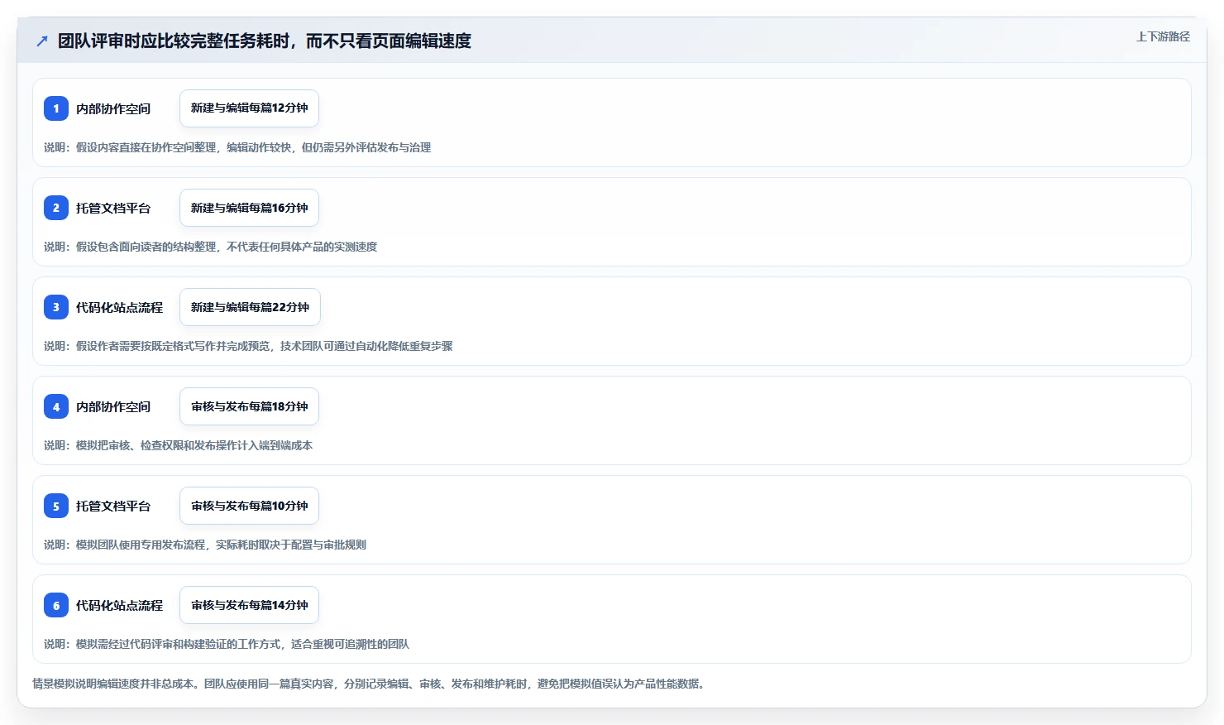Click the 上下游路径 label in the header
The image size is (1224, 725).
click(x=1163, y=36)
